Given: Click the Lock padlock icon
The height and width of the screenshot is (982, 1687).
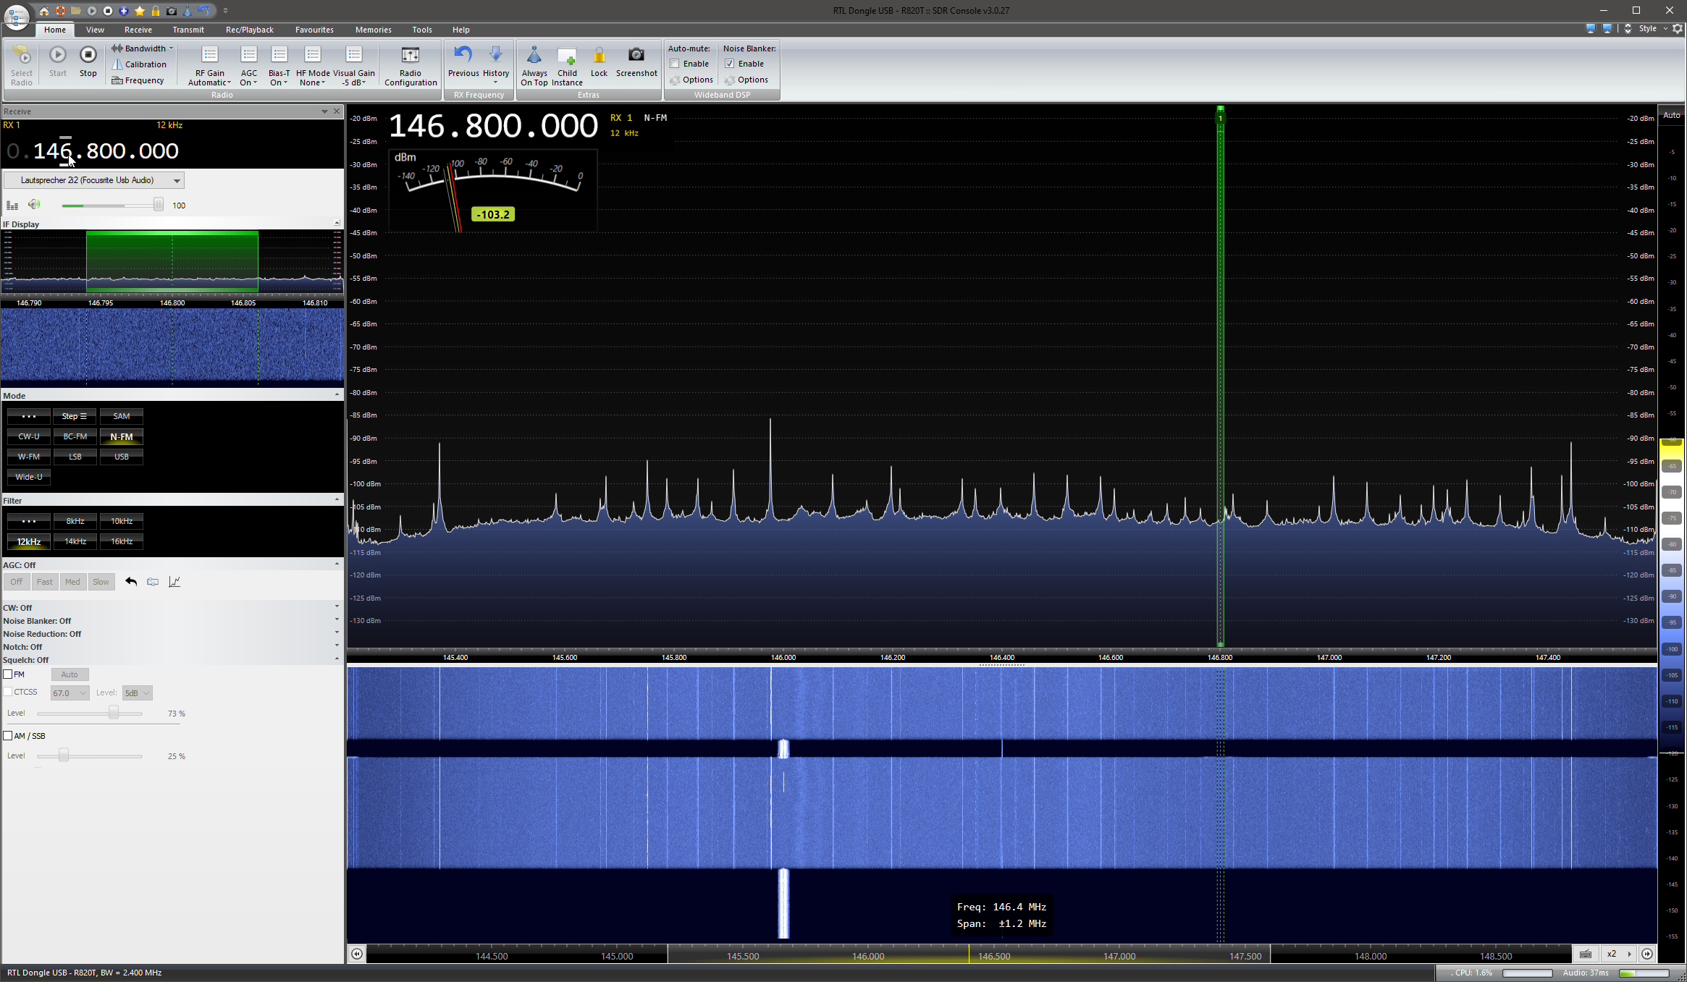Looking at the screenshot, I should tap(599, 56).
